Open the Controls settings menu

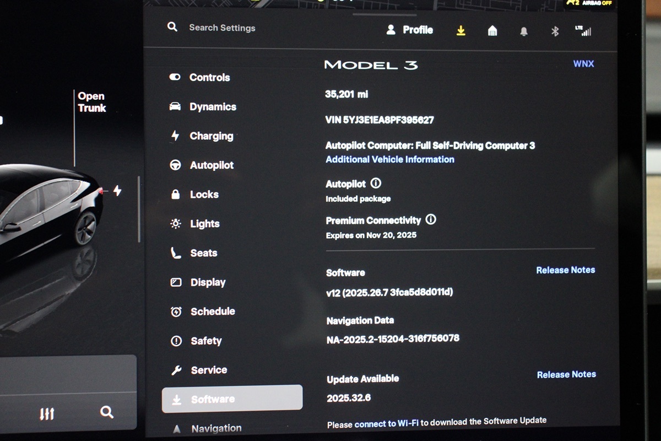(x=209, y=78)
